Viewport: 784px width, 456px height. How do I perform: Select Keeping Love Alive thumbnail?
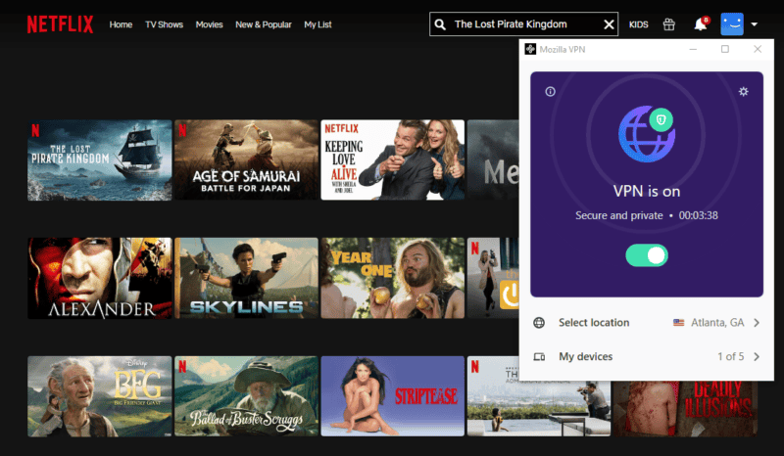click(x=393, y=160)
